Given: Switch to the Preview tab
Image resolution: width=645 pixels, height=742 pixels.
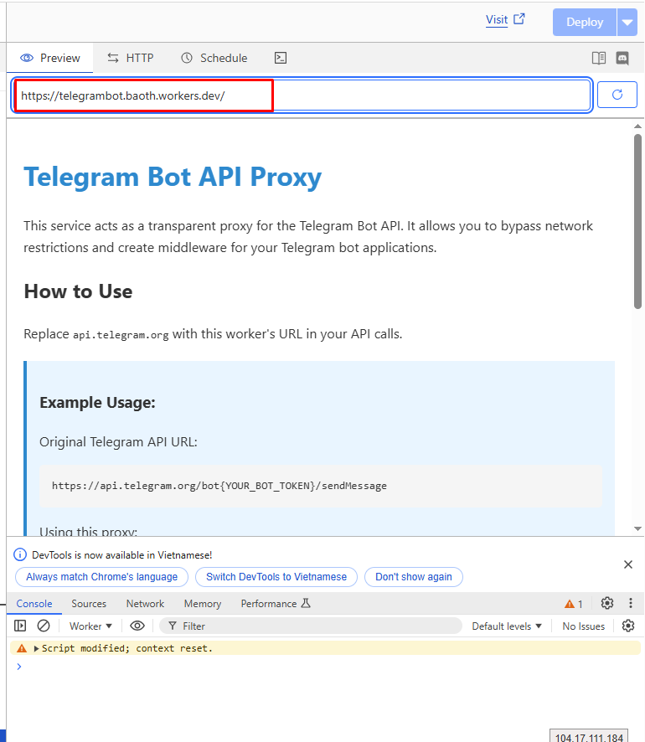Looking at the screenshot, I should [x=49, y=58].
